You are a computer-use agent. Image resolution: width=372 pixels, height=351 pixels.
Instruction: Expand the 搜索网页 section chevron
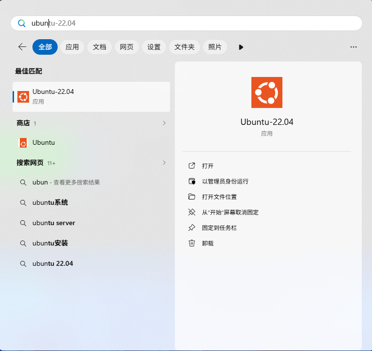pos(164,163)
